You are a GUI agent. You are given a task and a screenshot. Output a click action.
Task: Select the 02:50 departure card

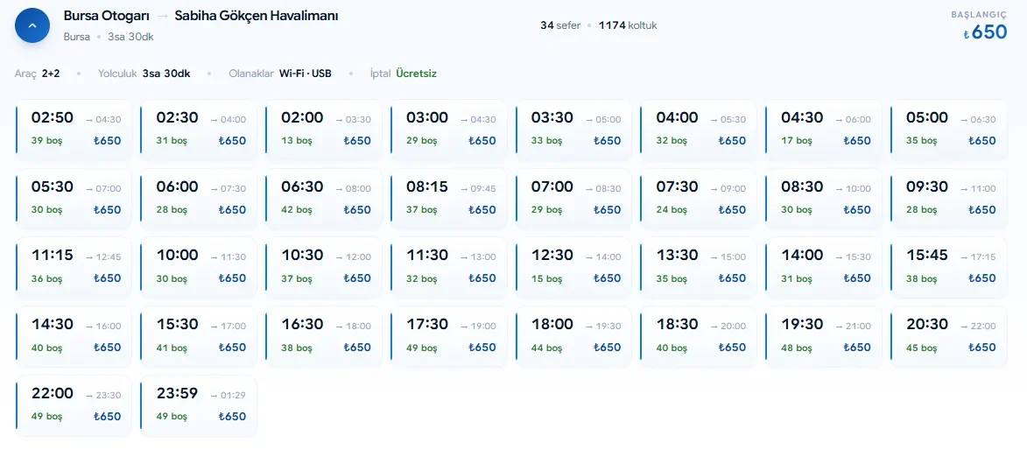tap(74, 130)
